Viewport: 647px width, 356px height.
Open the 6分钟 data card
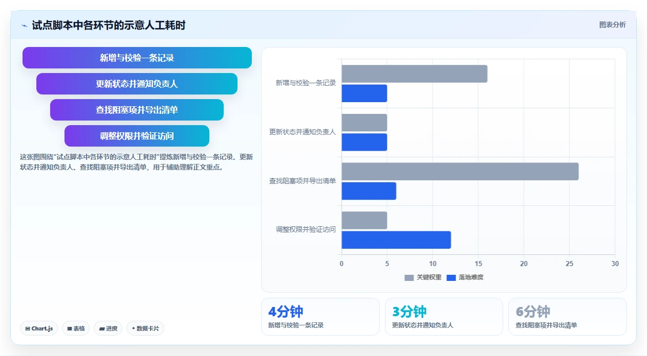568,317
